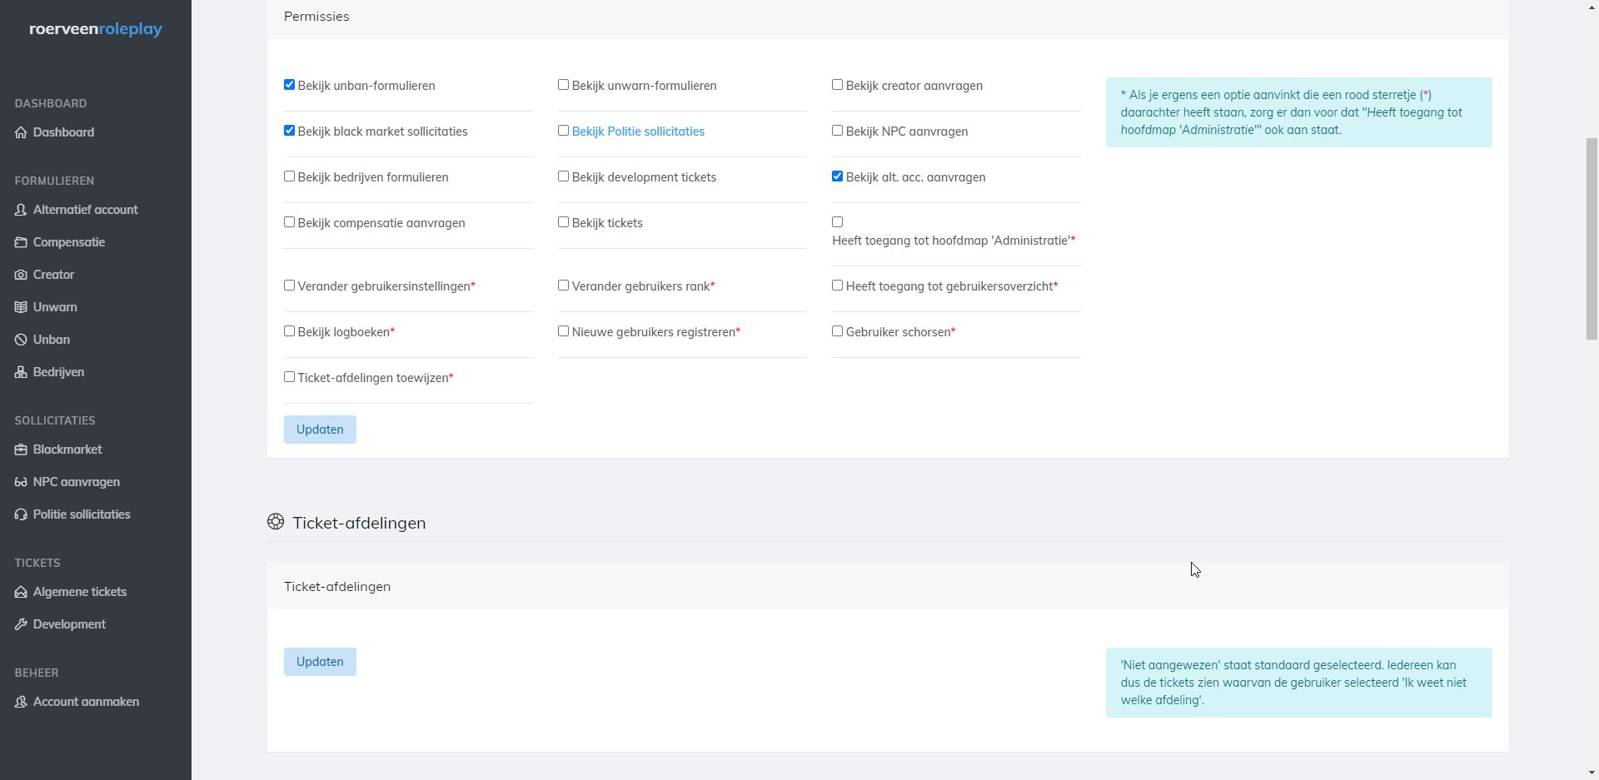The image size is (1599, 780).
Task: Click the Alternatief account user icon
Action: (21, 210)
